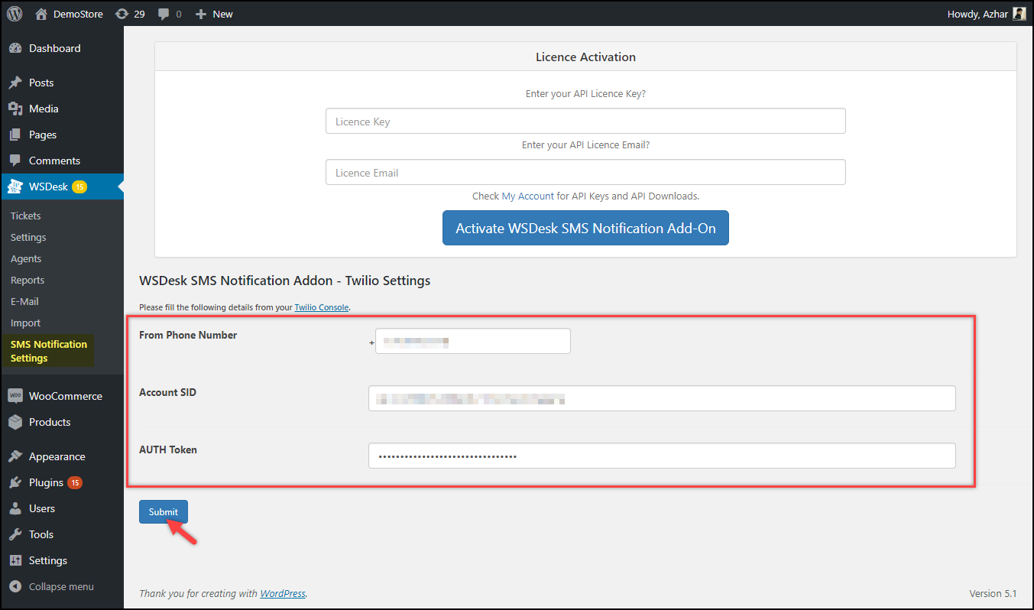1034x610 pixels.
Task: Click the DemoStore site name
Action: [x=78, y=14]
